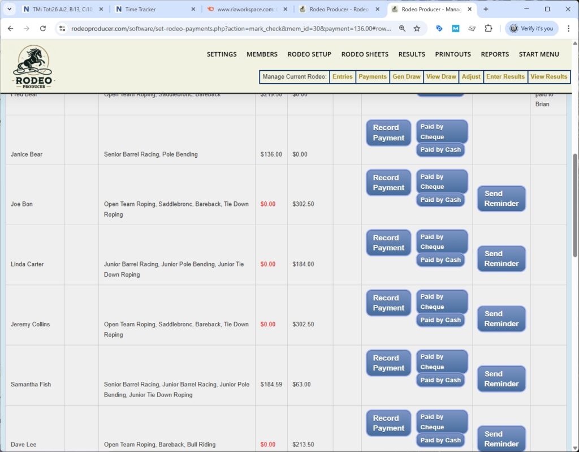Bookmark this page with the star icon
Viewport: 579px width, 452px height.
tap(417, 28)
